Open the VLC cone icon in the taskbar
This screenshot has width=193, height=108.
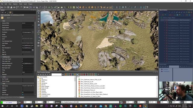[x=76, y=106]
